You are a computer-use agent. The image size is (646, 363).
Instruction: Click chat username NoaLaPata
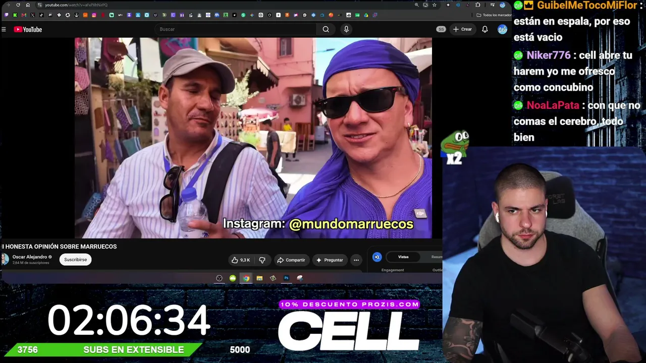[x=553, y=106]
